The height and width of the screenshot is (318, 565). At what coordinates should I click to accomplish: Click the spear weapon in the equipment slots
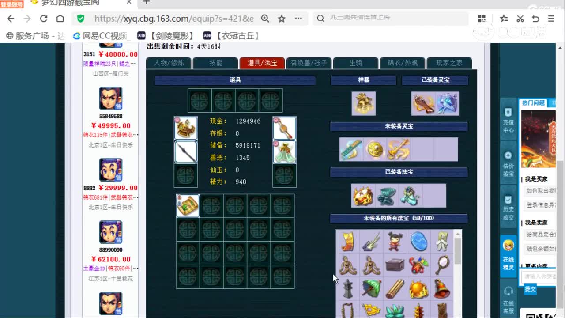click(x=185, y=152)
